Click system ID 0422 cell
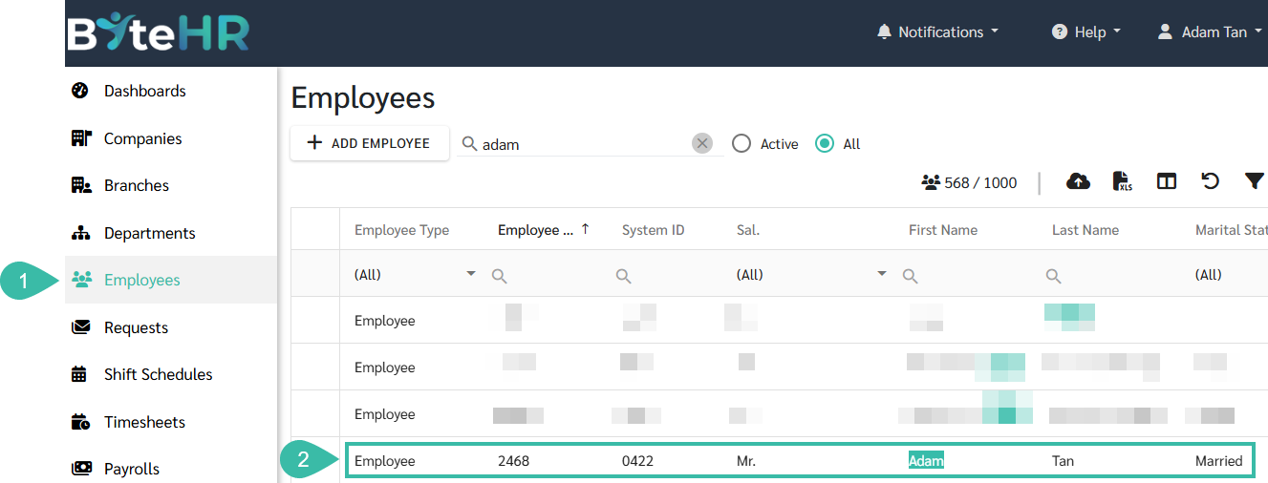Screen dimensions: 1268x483 (x=637, y=461)
